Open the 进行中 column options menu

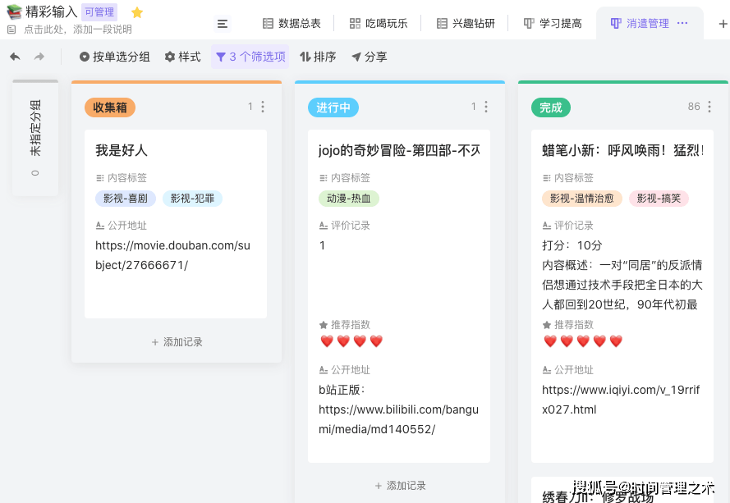tap(486, 107)
